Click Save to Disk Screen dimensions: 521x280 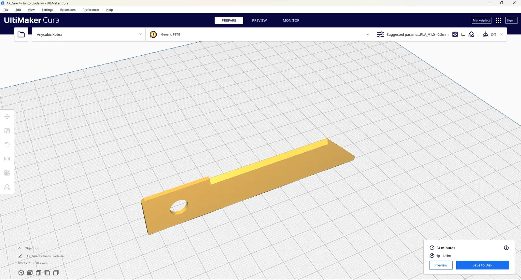(482, 265)
